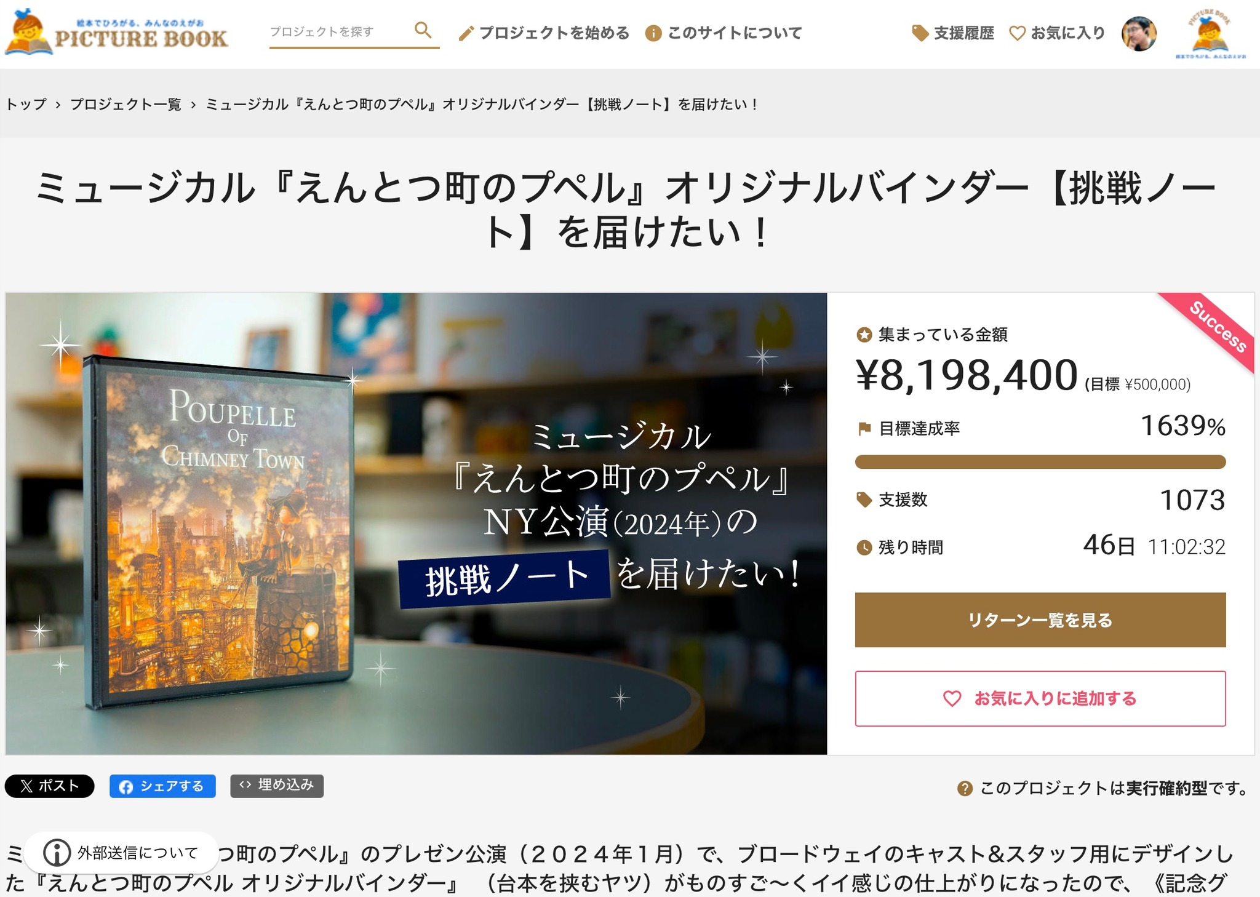The width and height of the screenshot is (1260, 897).
Task: Go to トップ in breadcrumb
Action: tap(26, 104)
